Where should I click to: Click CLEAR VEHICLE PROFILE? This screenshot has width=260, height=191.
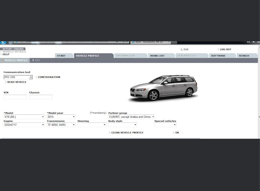click(x=127, y=133)
